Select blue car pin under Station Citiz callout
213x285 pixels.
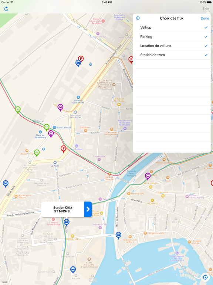pyautogui.click(x=67, y=223)
